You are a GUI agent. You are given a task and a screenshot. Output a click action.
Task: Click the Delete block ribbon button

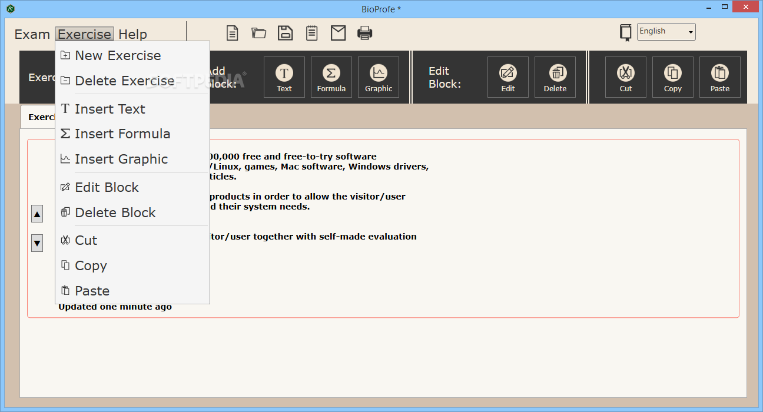555,77
